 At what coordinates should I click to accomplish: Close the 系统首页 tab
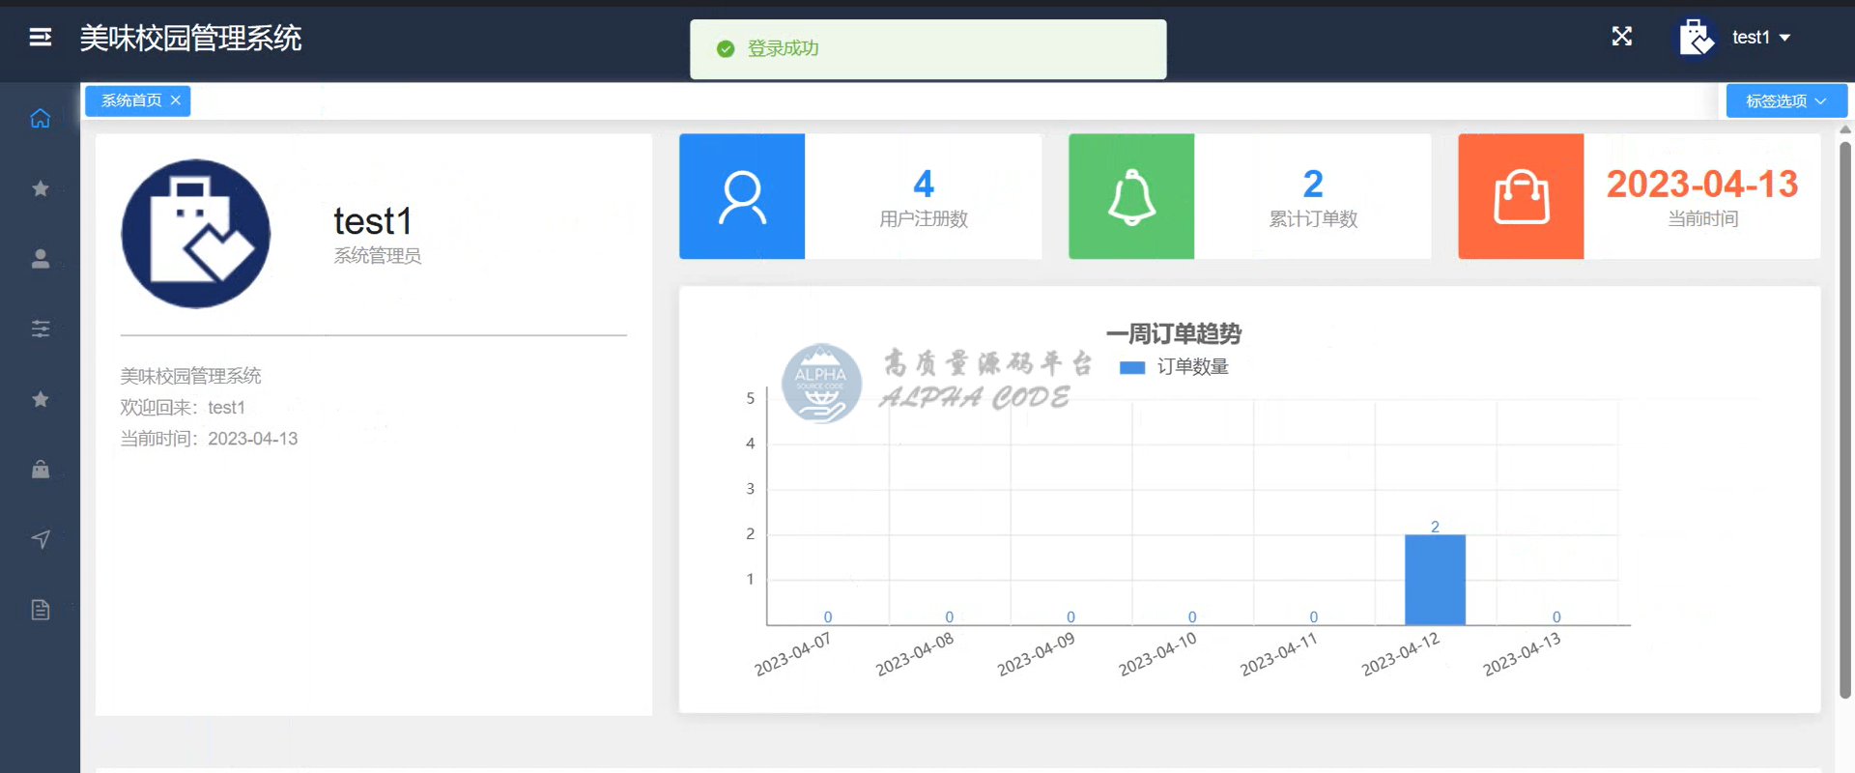tap(176, 100)
